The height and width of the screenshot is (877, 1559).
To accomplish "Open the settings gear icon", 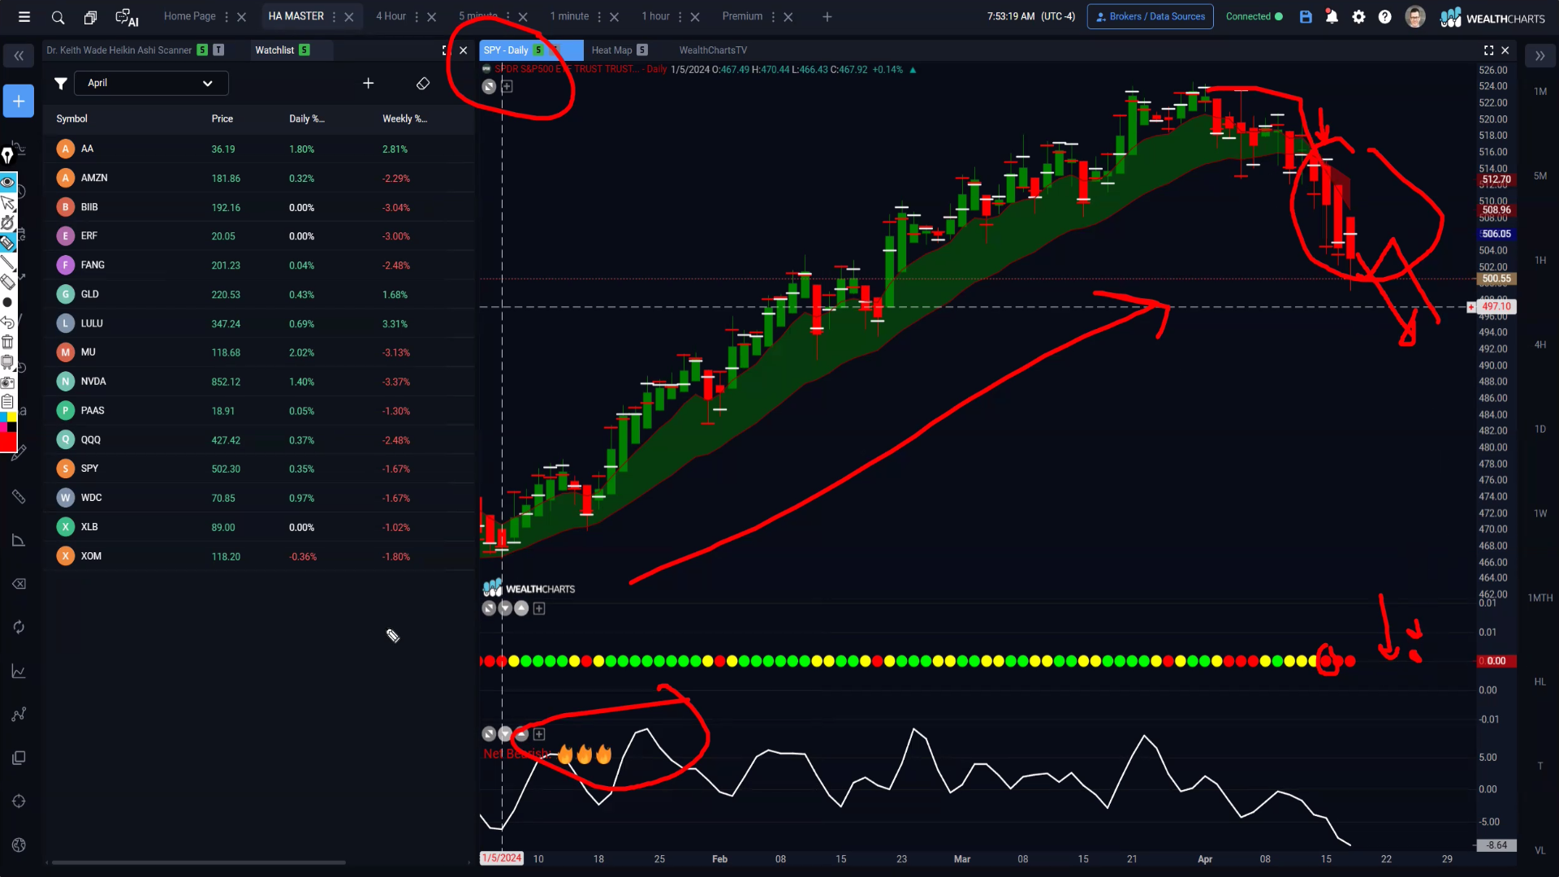I will pyautogui.click(x=1358, y=16).
